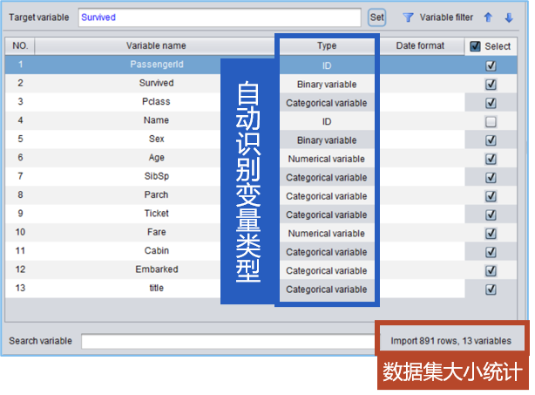Screen dimensions: 535x395
Task: Uncheck the title row checkbox
Action: point(491,289)
